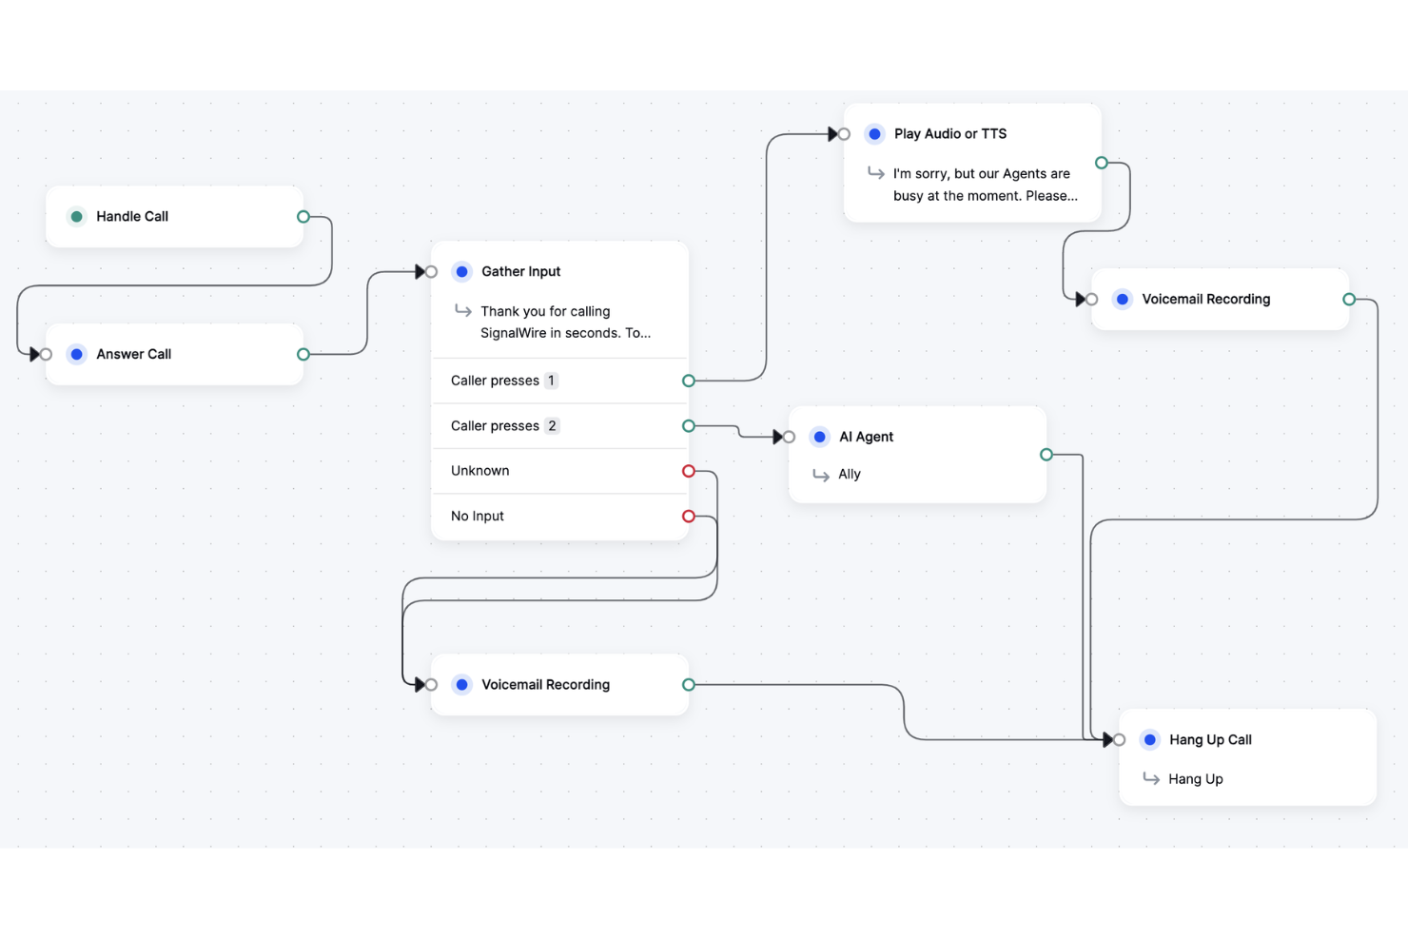Click the Gather Input node's blue icon
1408x939 pixels.
coord(462,271)
